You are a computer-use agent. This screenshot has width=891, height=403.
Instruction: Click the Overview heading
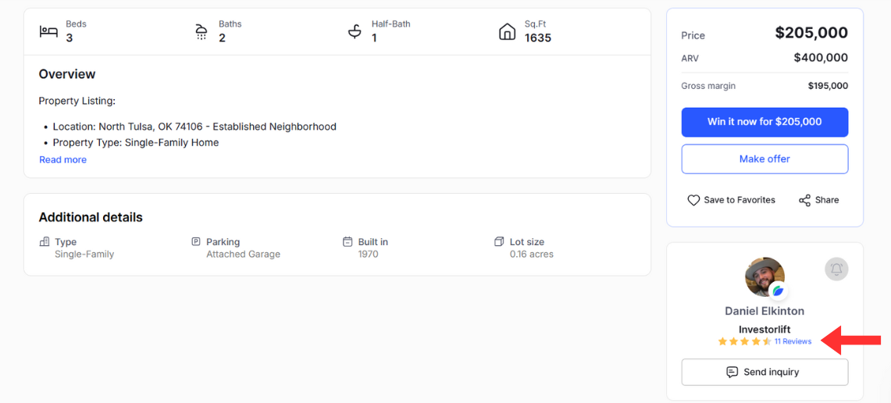pyautogui.click(x=67, y=74)
